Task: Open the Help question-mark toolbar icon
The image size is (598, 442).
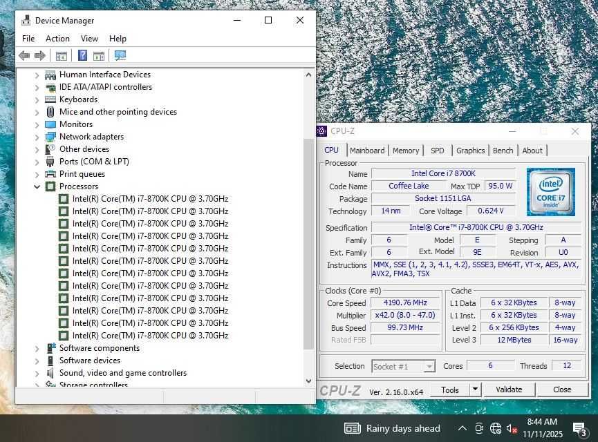Action: point(82,56)
